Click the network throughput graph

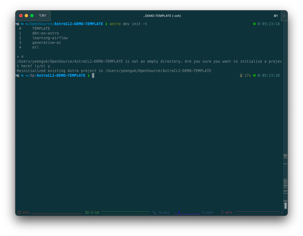tap(187, 213)
